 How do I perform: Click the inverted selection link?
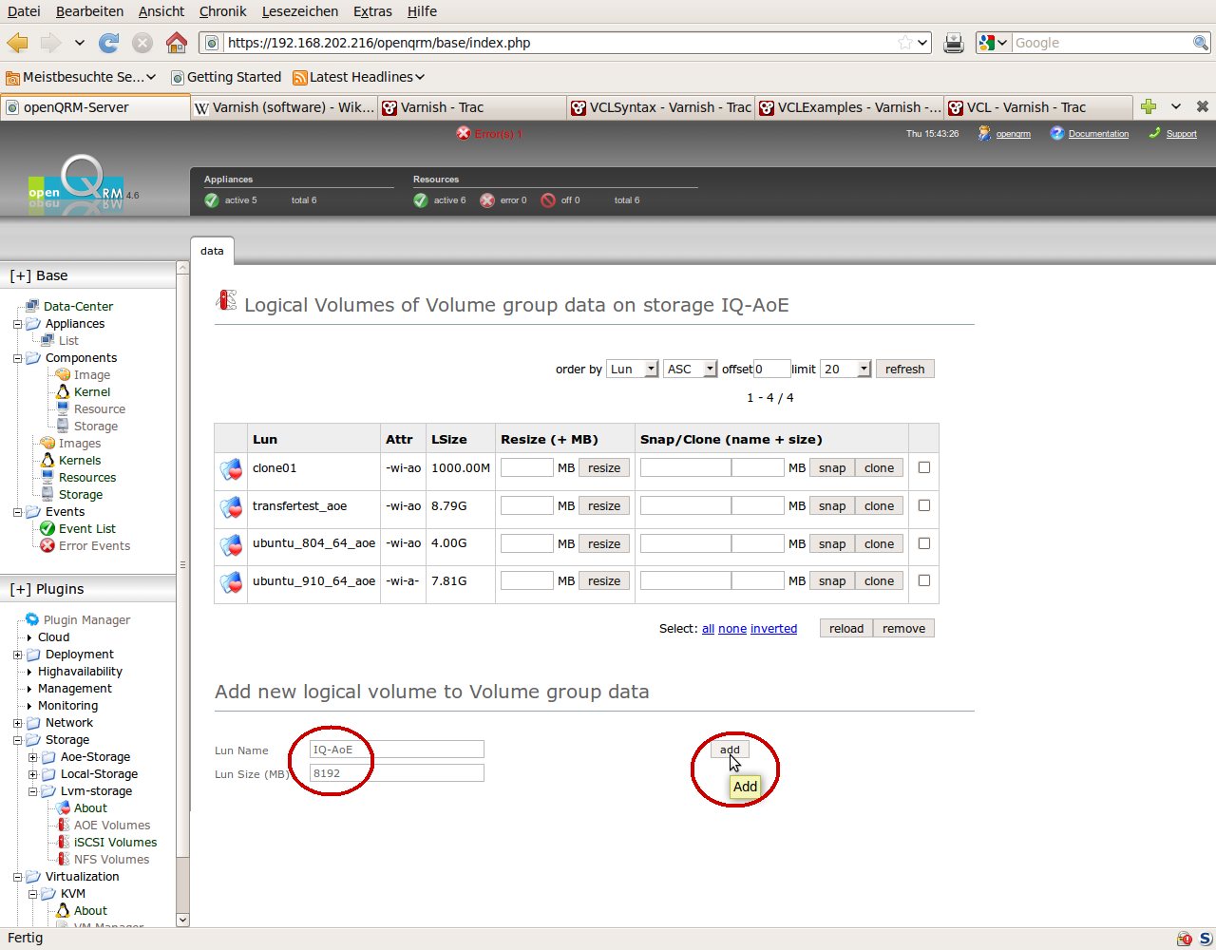click(773, 629)
